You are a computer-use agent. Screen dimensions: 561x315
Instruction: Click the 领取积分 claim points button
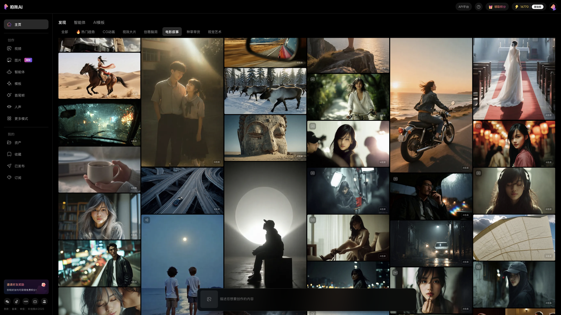(497, 7)
